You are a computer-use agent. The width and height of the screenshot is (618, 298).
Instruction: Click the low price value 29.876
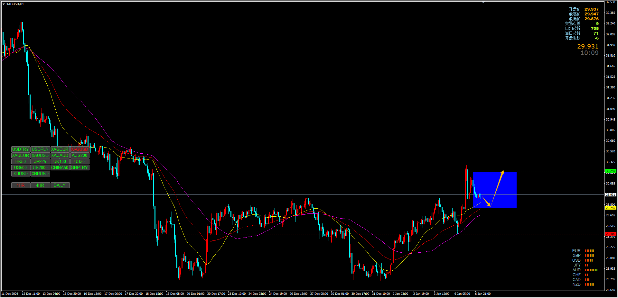click(x=592, y=19)
